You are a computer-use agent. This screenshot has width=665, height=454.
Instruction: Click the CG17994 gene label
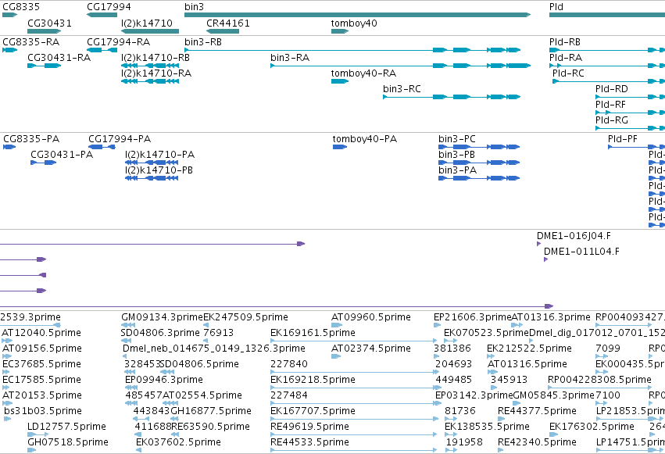tap(109, 7)
